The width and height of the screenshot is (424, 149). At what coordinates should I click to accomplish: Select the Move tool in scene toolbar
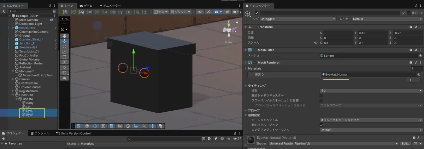(64, 41)
